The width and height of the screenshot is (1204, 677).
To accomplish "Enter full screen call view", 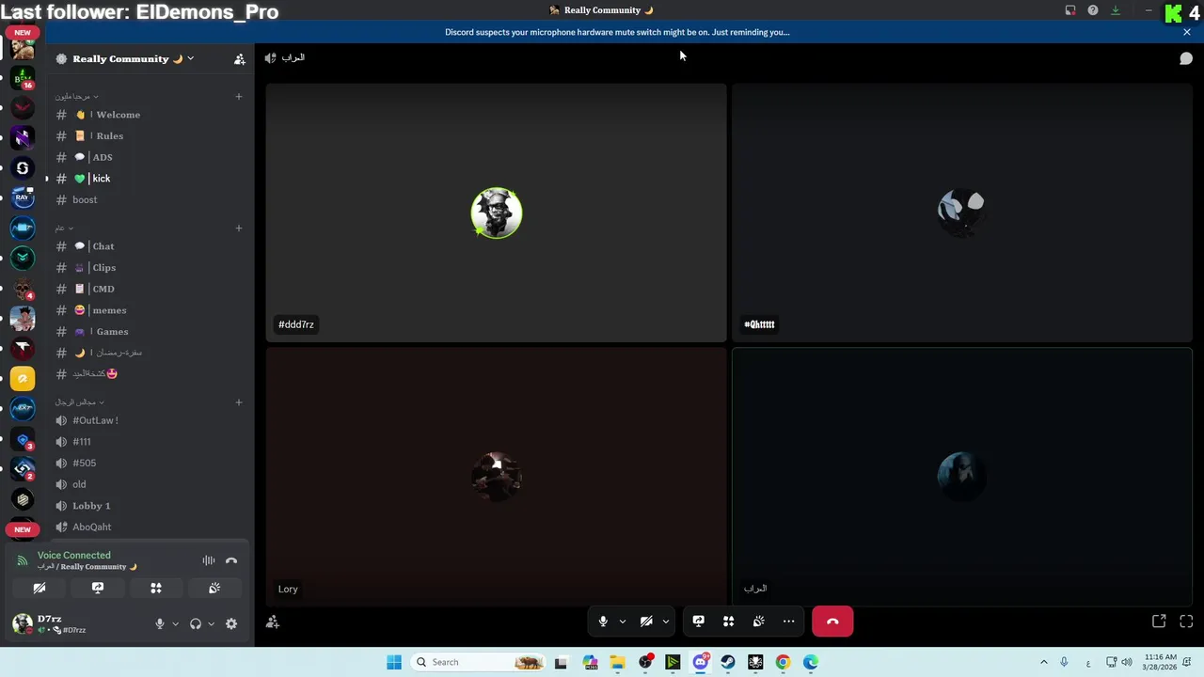I will tap(1186, 622).
